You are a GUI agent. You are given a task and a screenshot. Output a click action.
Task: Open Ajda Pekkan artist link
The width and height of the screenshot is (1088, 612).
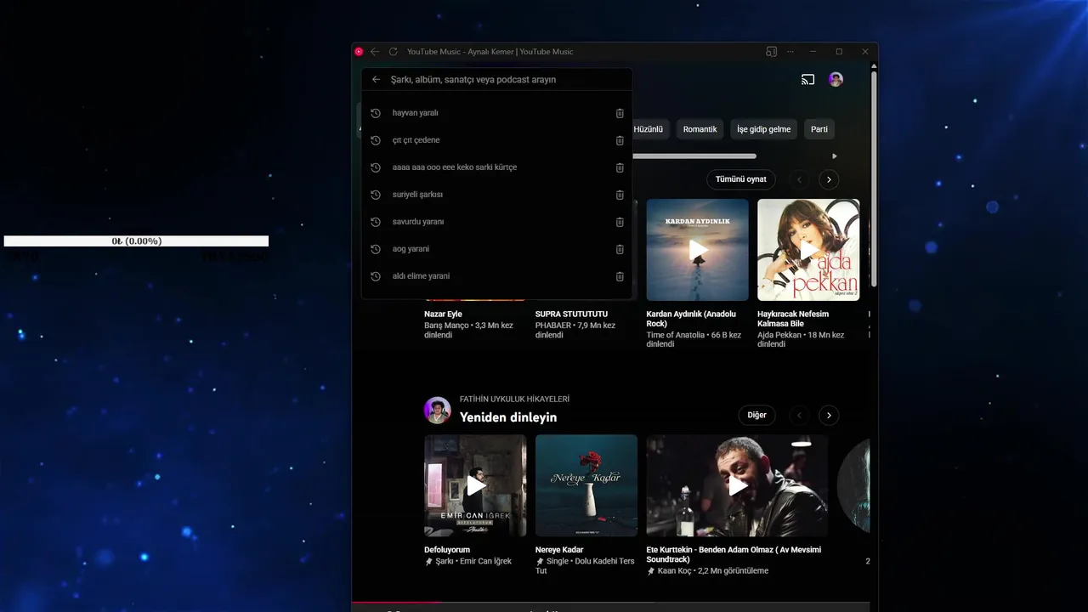pos(779,335)
